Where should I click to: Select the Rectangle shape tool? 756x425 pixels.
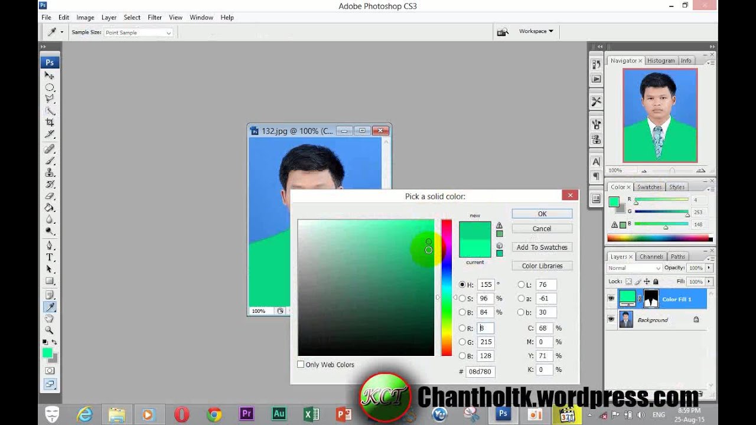[x=50, y=281]
